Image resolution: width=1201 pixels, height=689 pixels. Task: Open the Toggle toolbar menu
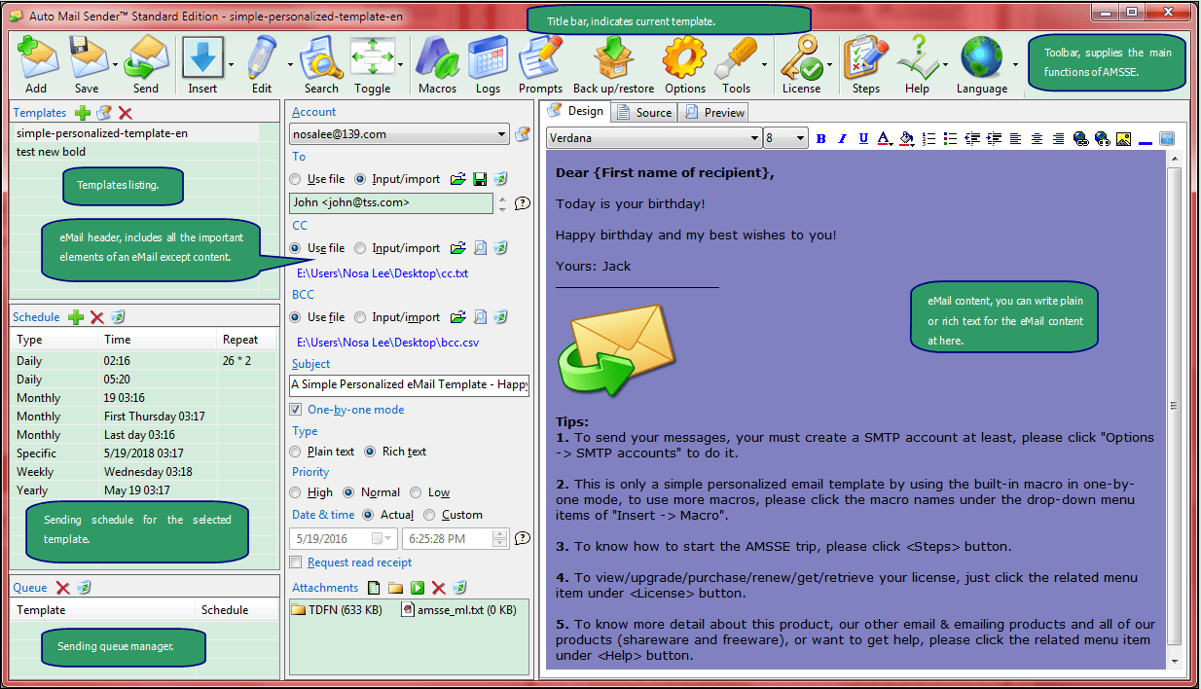(372, 64)
